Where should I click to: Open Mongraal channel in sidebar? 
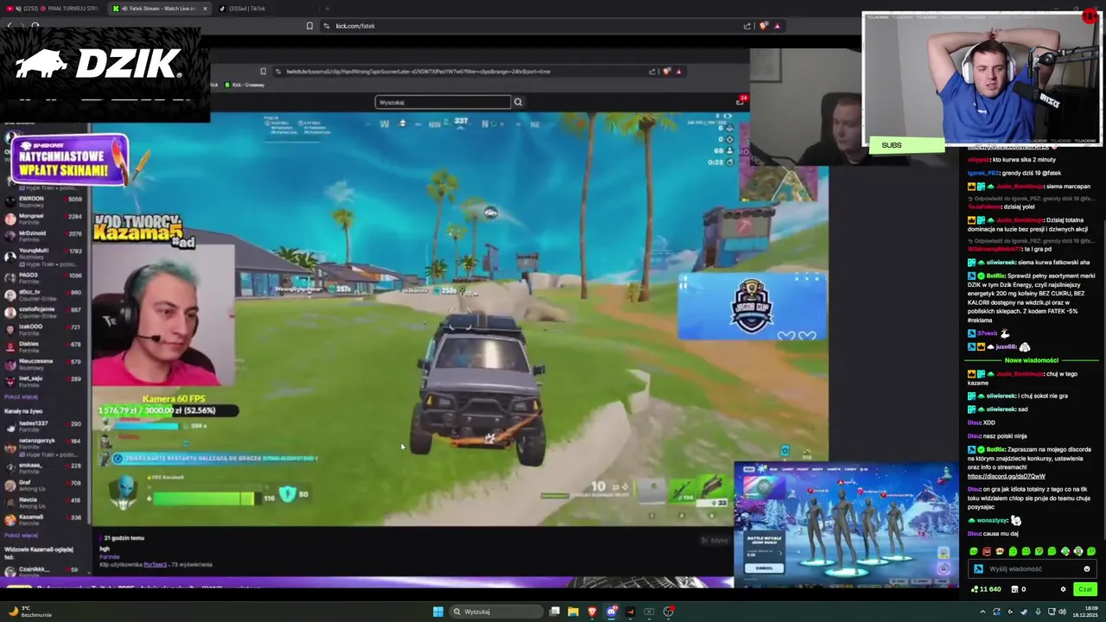pos(45,219)
